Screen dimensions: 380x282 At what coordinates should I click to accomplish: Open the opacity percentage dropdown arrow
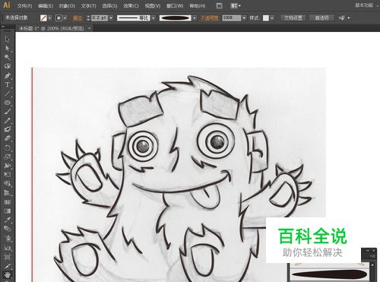[244, 18]
